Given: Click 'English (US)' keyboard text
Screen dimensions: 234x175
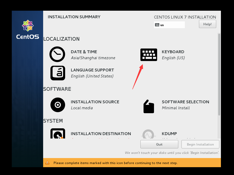Looking at the screenshot, I should (173, 58).
